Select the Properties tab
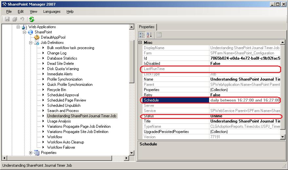 [146, 27]
